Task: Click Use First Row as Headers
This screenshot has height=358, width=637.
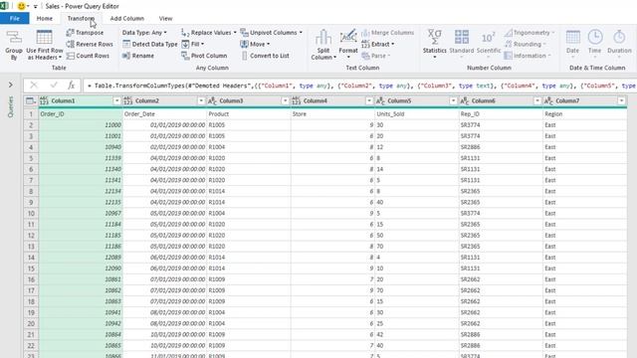Action: (44, 45)
